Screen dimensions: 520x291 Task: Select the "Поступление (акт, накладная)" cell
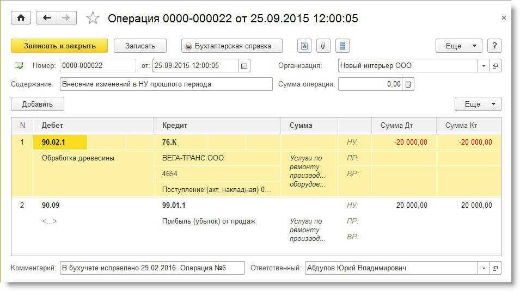click(x=217, y=190)
